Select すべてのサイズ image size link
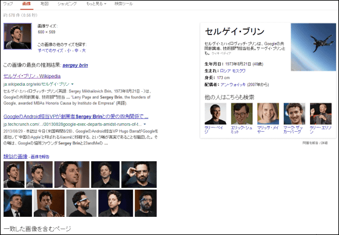The image size is (339, 235). coord(51,51)
